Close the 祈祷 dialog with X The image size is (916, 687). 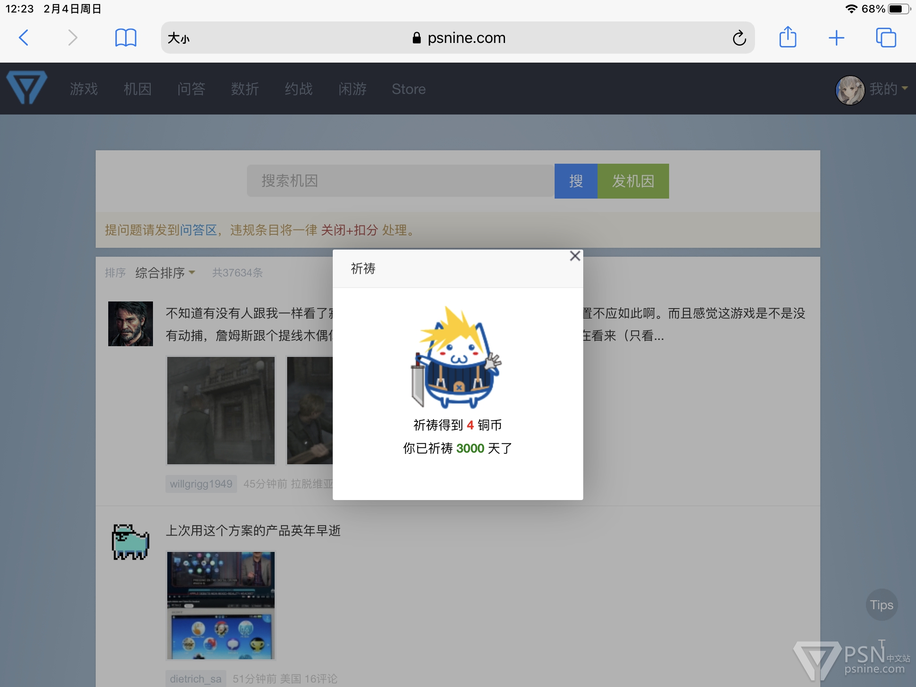coord(575,256)
